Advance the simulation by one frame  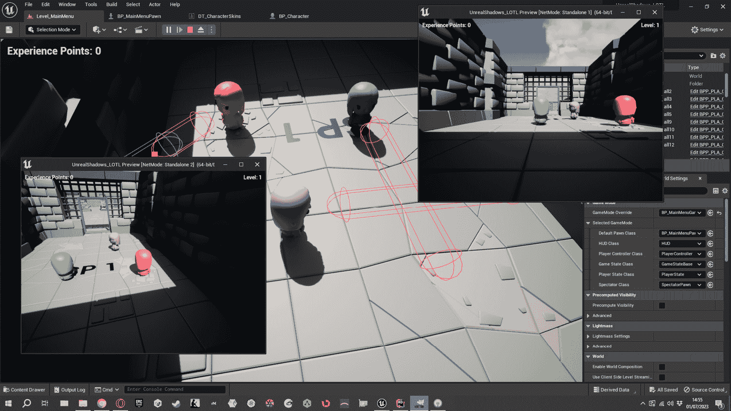[179, 30]
